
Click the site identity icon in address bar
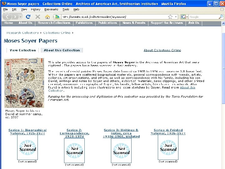click(57, 17)
